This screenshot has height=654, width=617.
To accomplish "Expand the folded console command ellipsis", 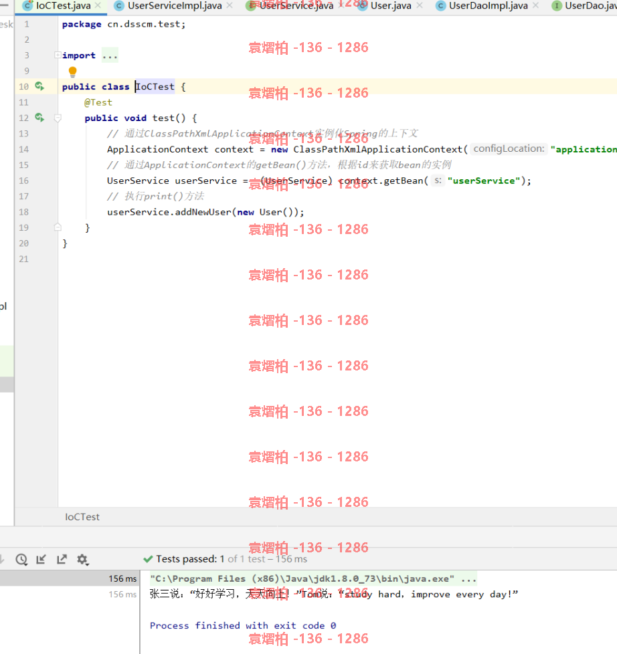I will point(469,579).
